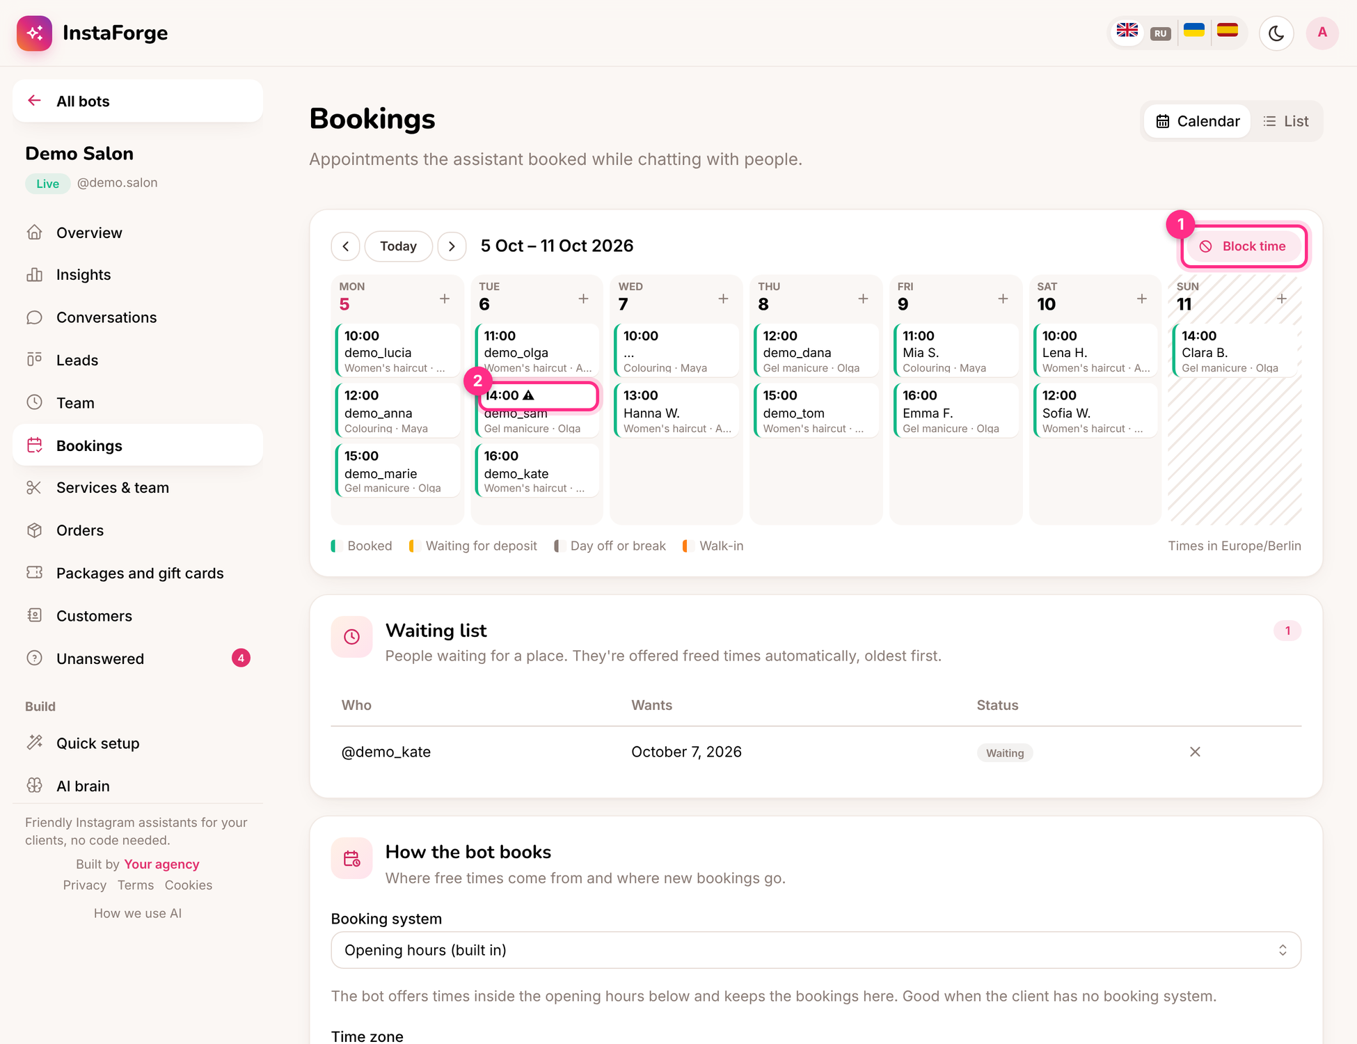Go to previous week arrow
1357x1044 pixels.
click(x=346, y=246)
